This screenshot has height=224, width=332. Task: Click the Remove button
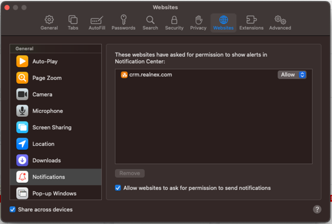pyautogui.click(x=129, y=173)
